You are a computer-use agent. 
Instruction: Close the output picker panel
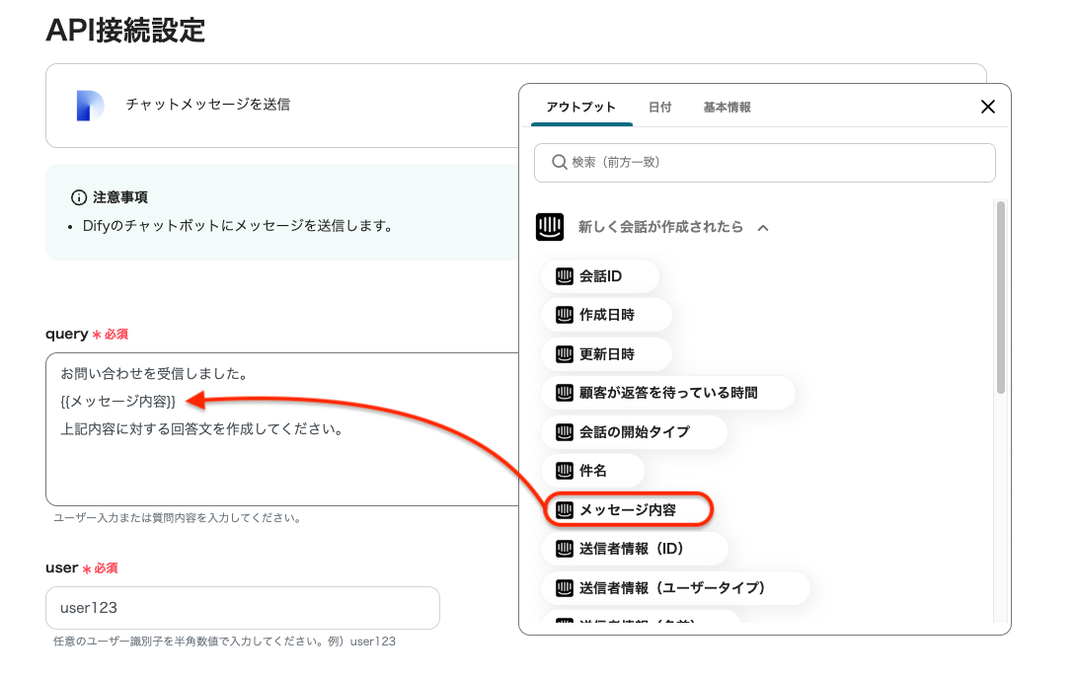point(987,107)
